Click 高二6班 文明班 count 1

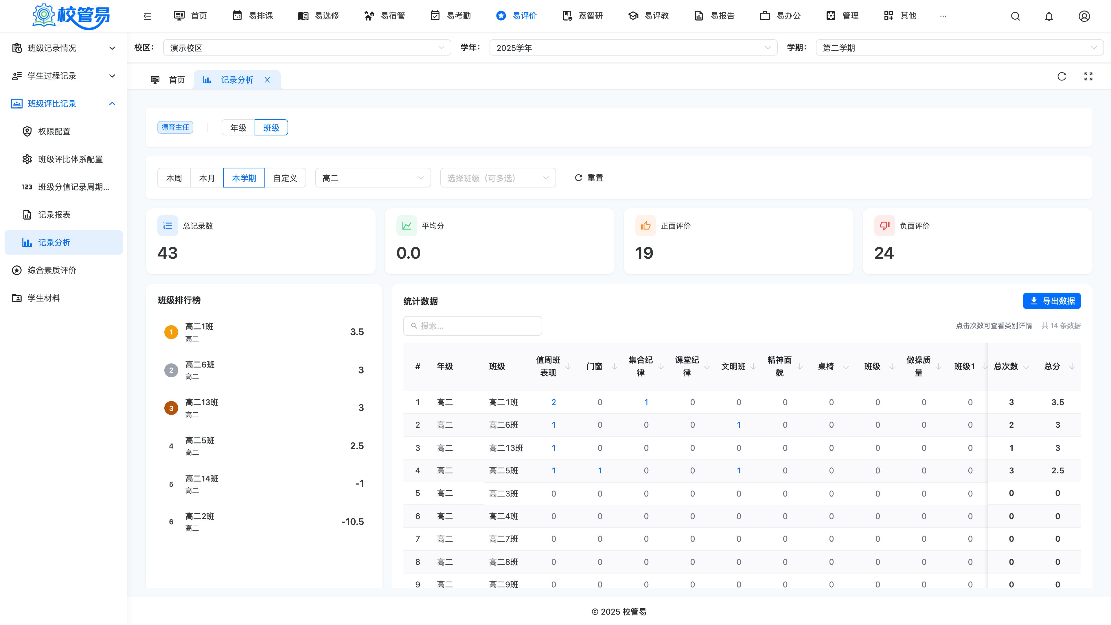pos(739,425)
